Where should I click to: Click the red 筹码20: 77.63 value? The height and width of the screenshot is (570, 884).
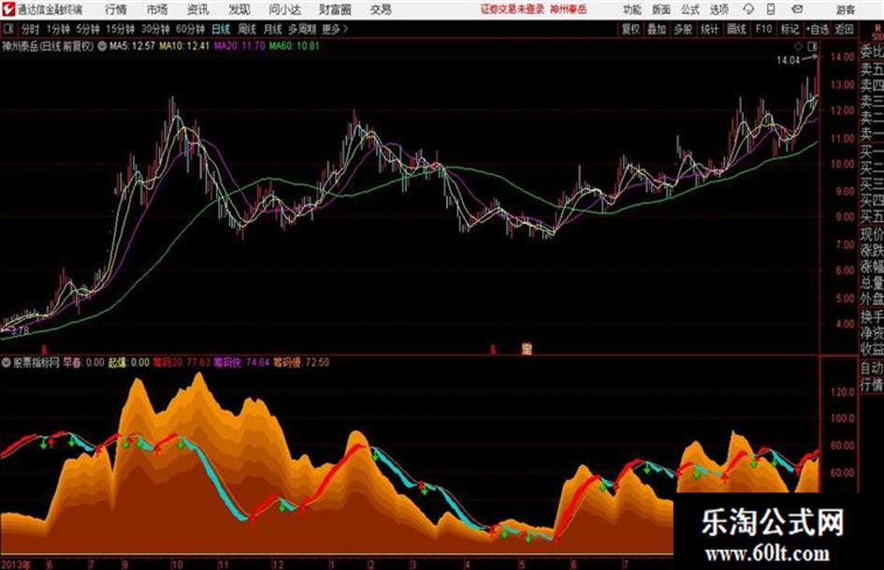pos(181,362)
